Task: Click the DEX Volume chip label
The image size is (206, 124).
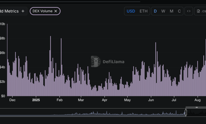Action: pyautogui.click(x=42, y=11)
